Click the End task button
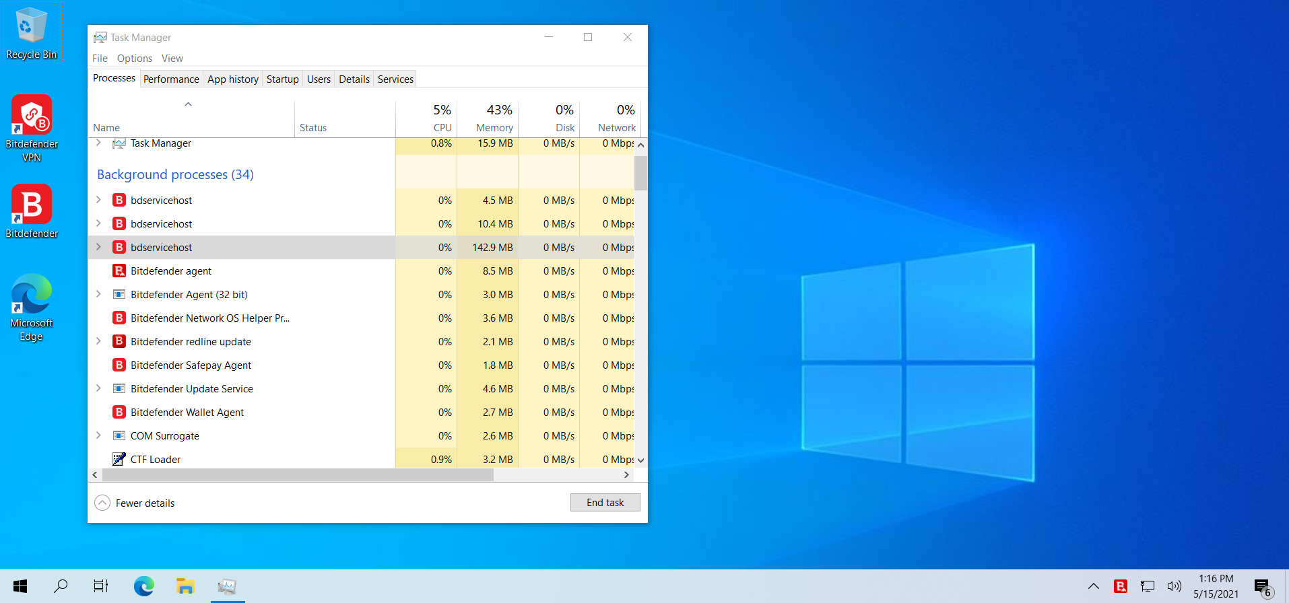 (605, 503)
